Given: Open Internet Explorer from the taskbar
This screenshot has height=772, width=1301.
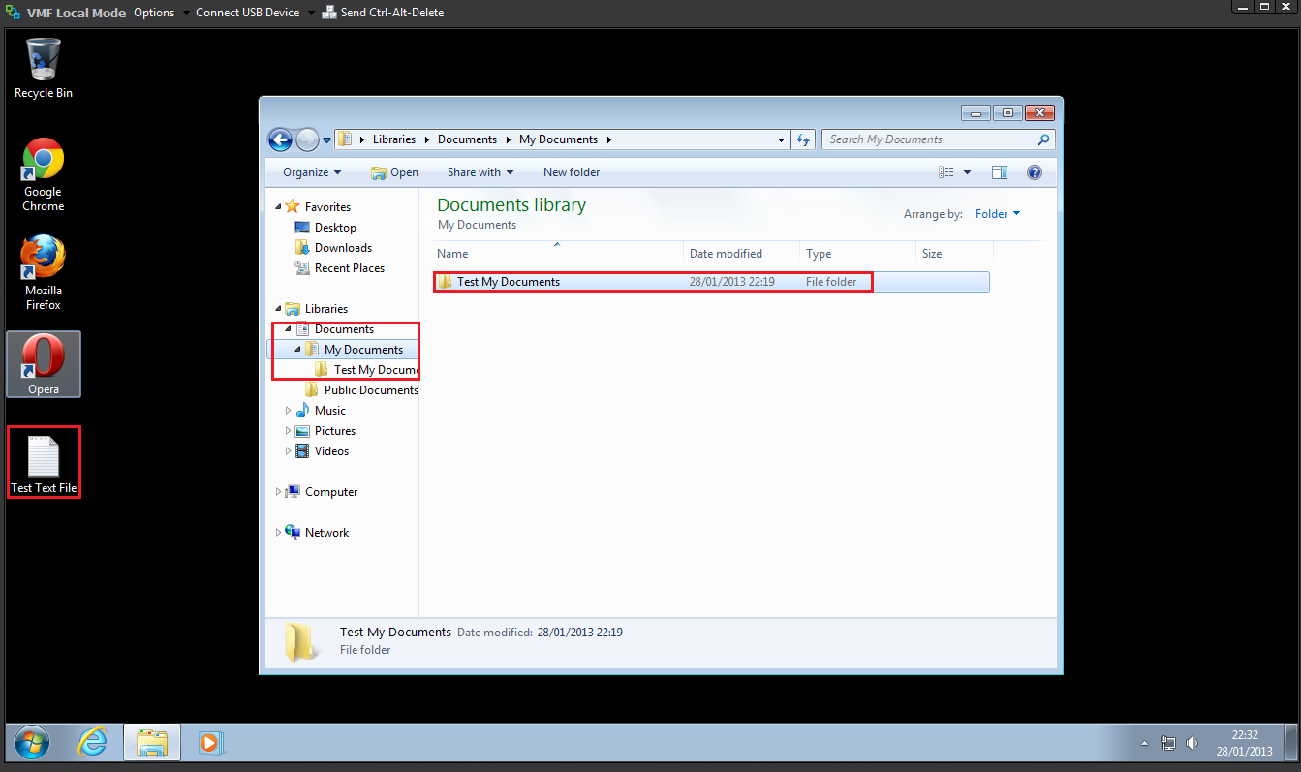Looking at the screenshot, I should coord(93,743).
